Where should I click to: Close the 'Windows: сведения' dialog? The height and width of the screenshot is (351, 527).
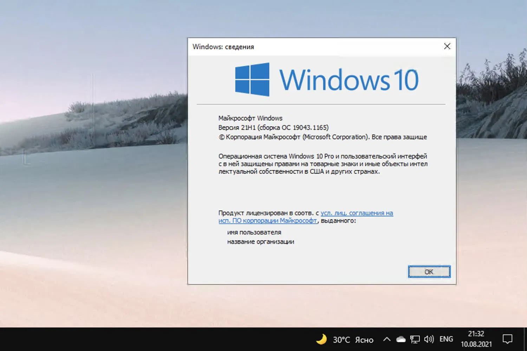click(x=447, y=46)
